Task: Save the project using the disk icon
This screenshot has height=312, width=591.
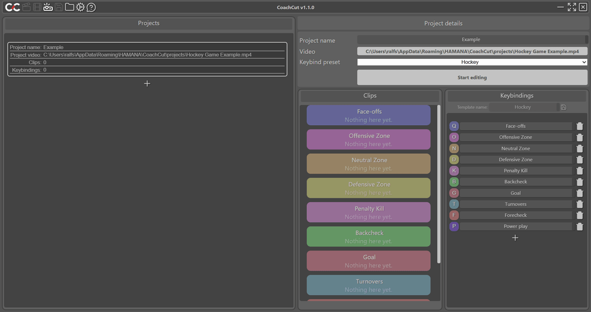Action: 59,7
